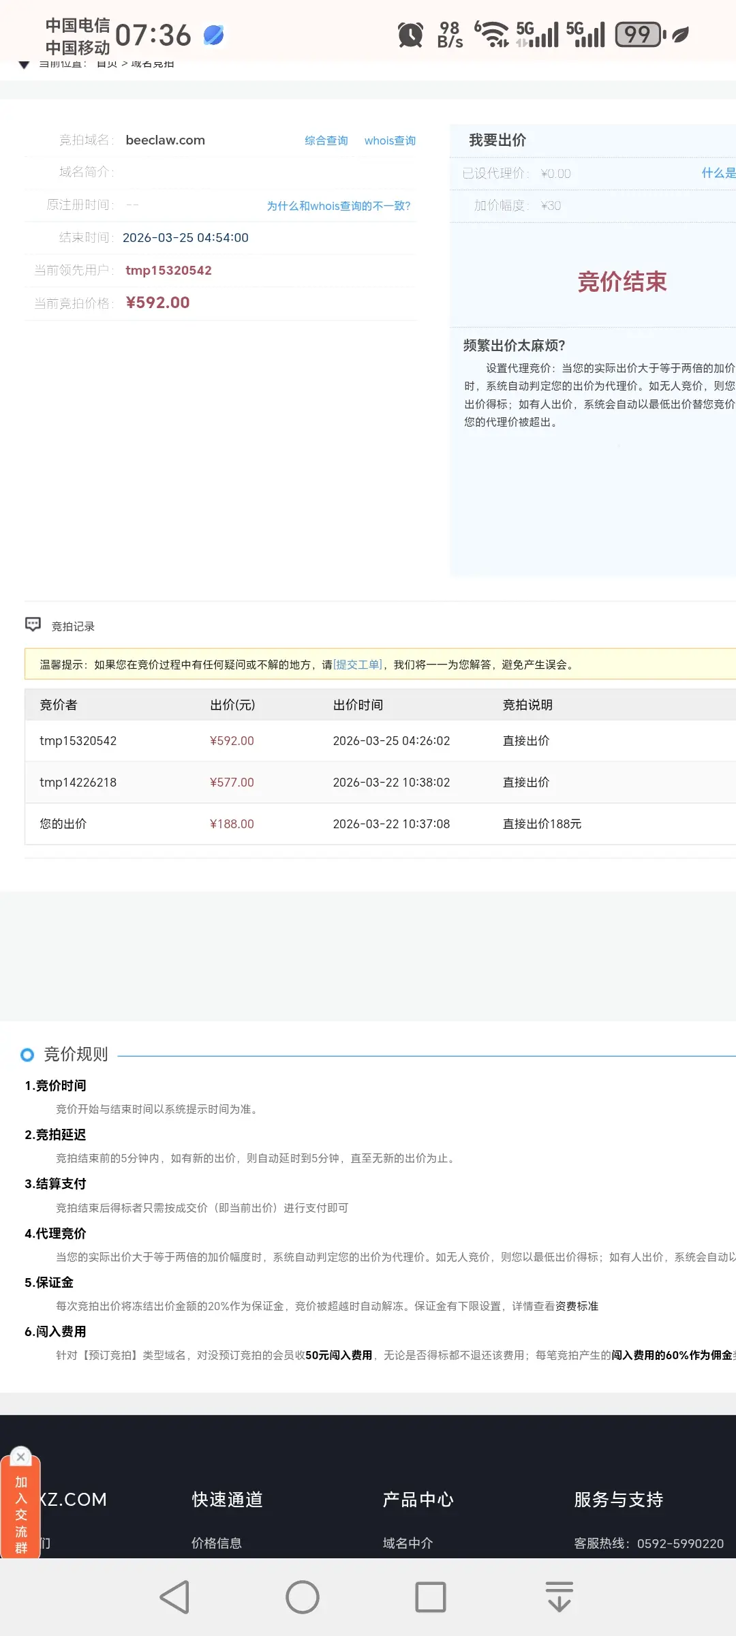Screen dimensions: 736x1636
Task: Tap the network speed 98 B/s indicator
Action: point(450,35)
